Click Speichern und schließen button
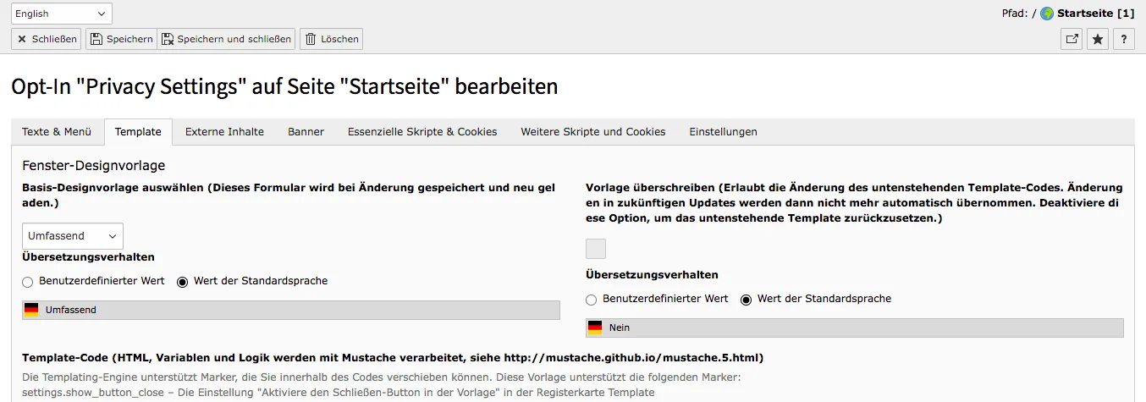1146x402 pixels. point(226,39)
